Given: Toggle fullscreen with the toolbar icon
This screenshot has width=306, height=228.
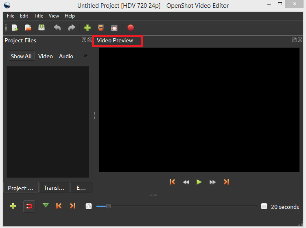Looking at the screenshot, I should pyautogui.click(x=114, y=28).
